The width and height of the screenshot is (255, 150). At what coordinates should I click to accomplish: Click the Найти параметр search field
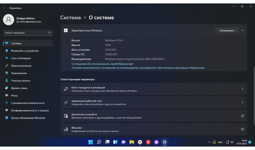[x=28, y=33]
